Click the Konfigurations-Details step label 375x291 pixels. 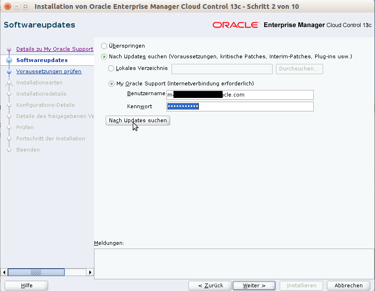(45, 105)
